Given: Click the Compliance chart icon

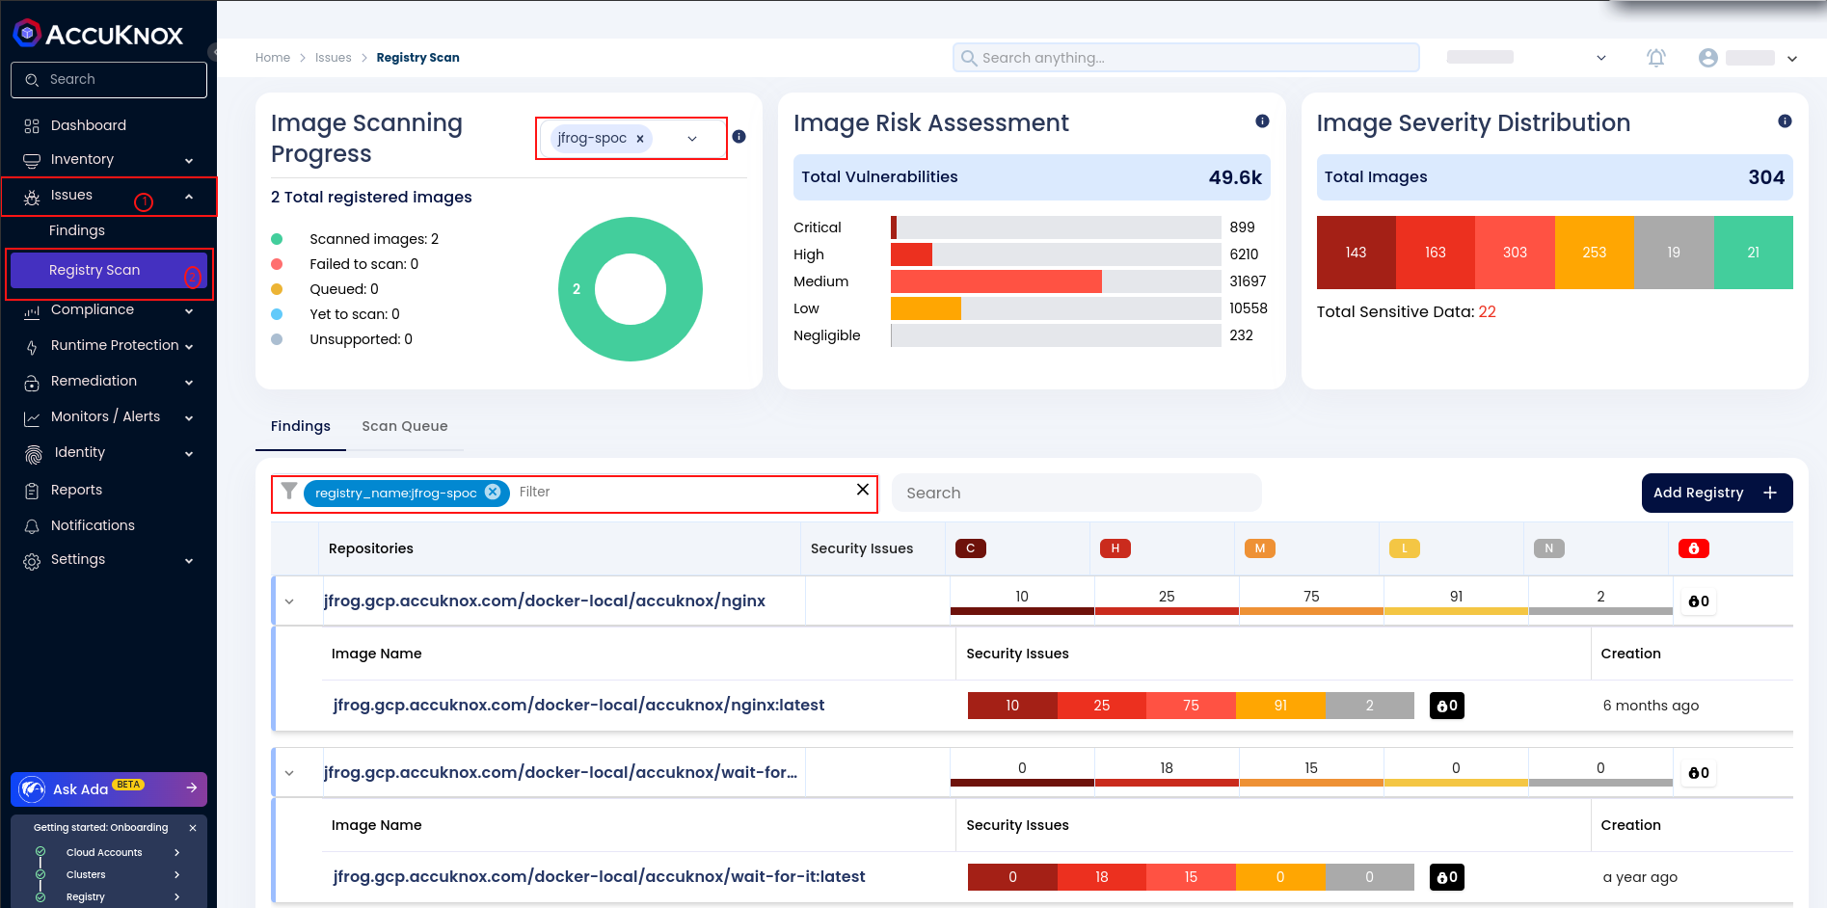Looking at the screenshot, I should click(32, 311).
